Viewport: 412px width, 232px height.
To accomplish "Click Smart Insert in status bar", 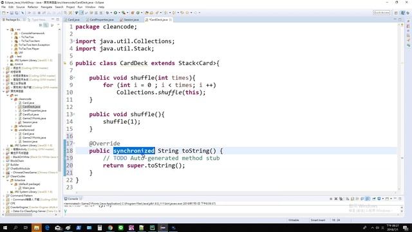I will pos(318,220).
